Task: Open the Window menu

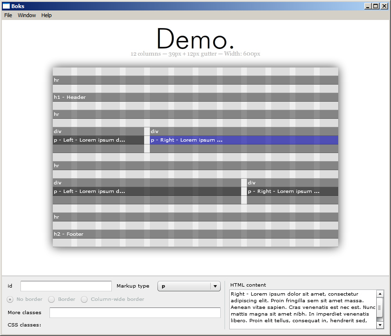Action: pos(27,15)
